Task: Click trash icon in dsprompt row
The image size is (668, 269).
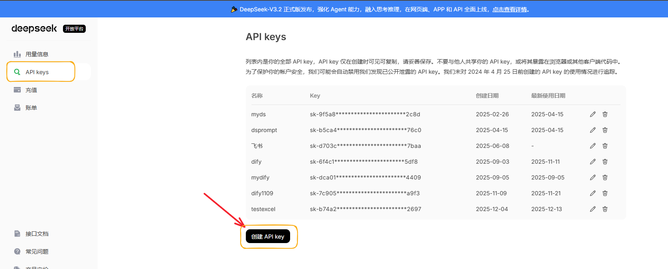Action: [x=605, y=130]
